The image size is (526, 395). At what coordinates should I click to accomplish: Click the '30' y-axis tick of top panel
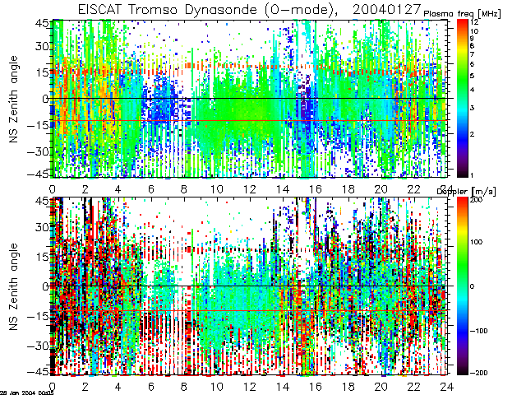pyautogui.click(x=43, y=46)
